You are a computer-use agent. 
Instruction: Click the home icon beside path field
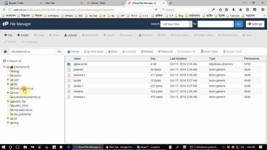[x=5, y=52]
